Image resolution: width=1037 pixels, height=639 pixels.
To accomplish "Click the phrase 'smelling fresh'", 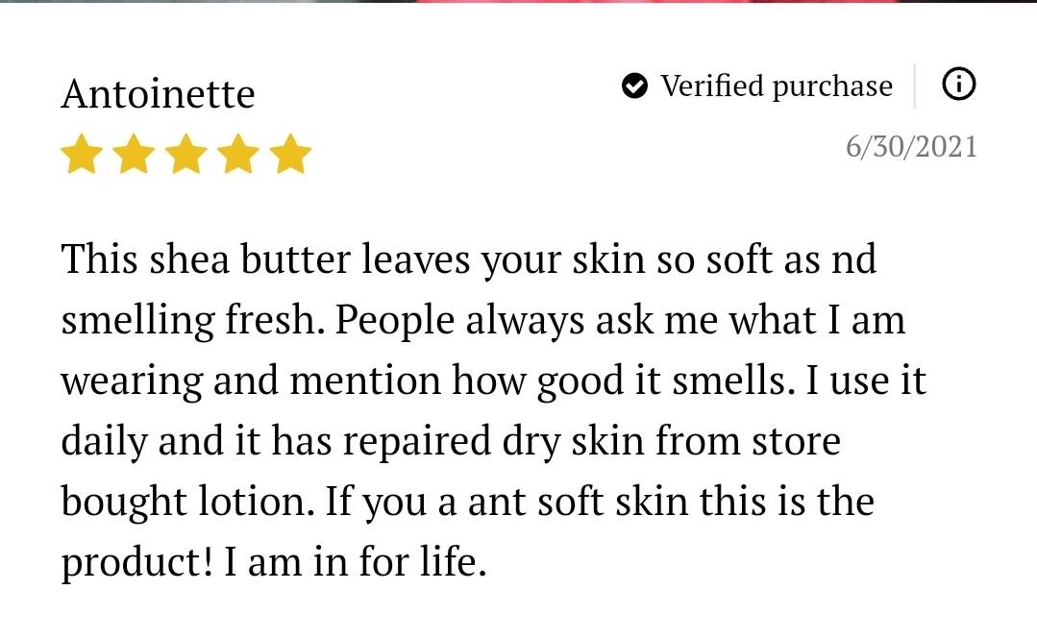I will point(190,322).
